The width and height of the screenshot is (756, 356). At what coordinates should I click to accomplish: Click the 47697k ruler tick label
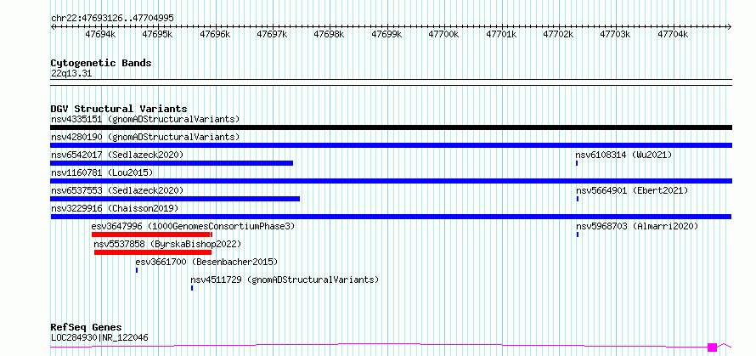(x=272, y=35)
